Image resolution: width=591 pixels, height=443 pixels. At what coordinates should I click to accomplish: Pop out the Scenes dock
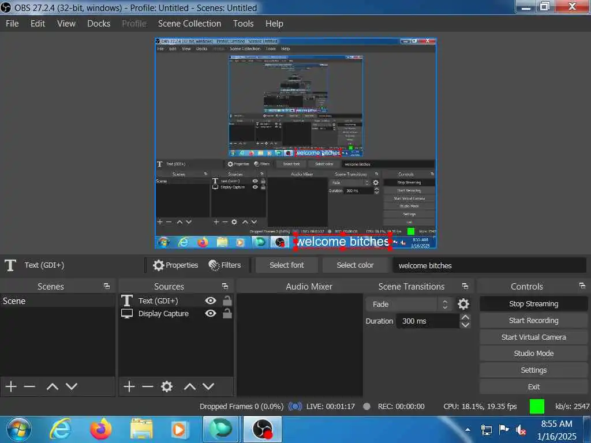click(107, 286)
